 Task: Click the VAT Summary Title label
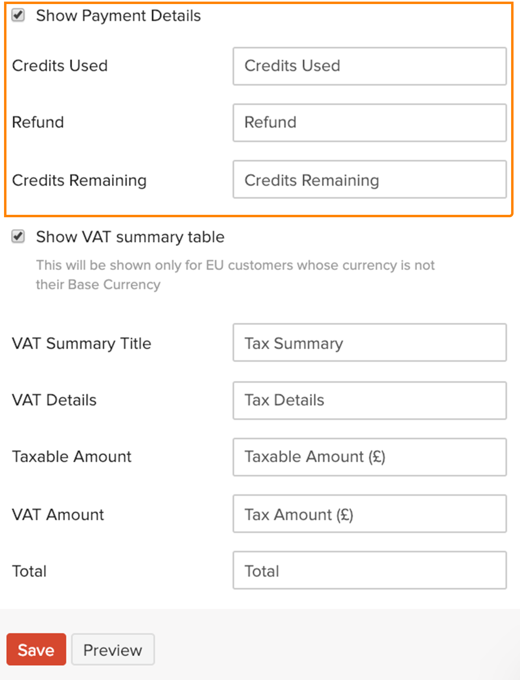coord(82,344)
